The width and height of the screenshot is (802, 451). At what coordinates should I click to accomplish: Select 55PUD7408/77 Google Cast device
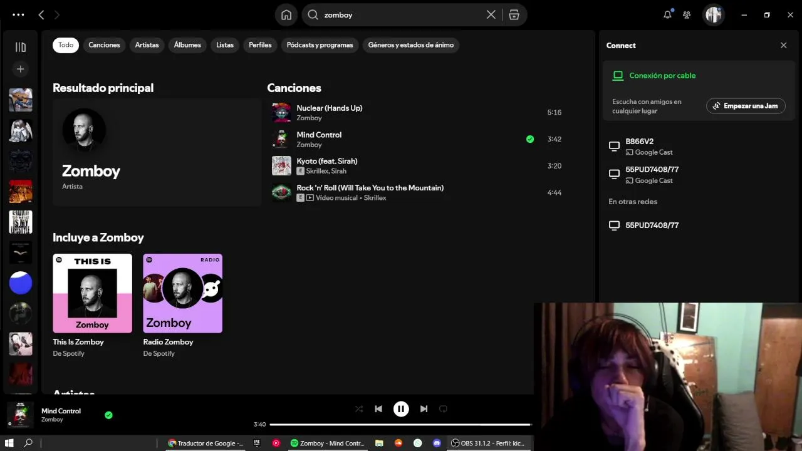tap(695, 175)
